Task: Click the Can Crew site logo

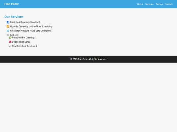Action: click(x=11, y=4)
